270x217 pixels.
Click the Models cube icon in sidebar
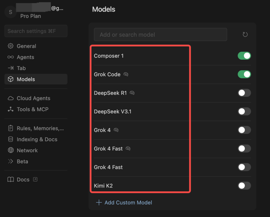coord(11,79)
